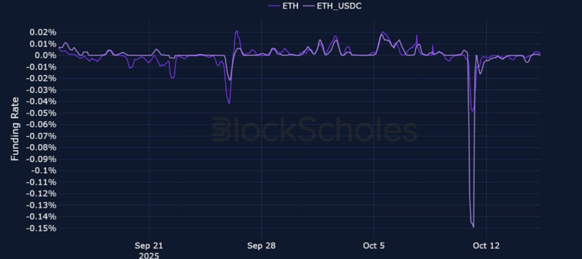Click the -0.04% dip bottom before Sep 28
The width and height of the screenshot is (582, 259).
tap(229, 103)
